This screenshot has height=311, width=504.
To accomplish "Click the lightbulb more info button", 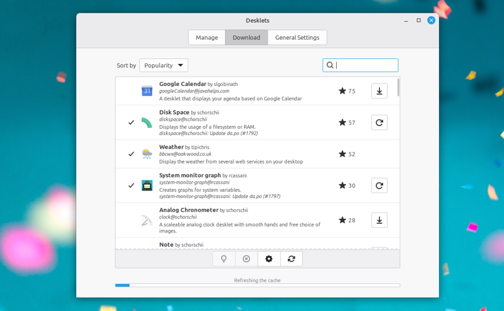I will 224,259.
